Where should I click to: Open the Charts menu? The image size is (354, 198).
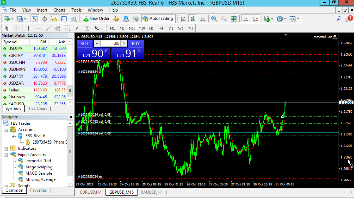(59, 10)
